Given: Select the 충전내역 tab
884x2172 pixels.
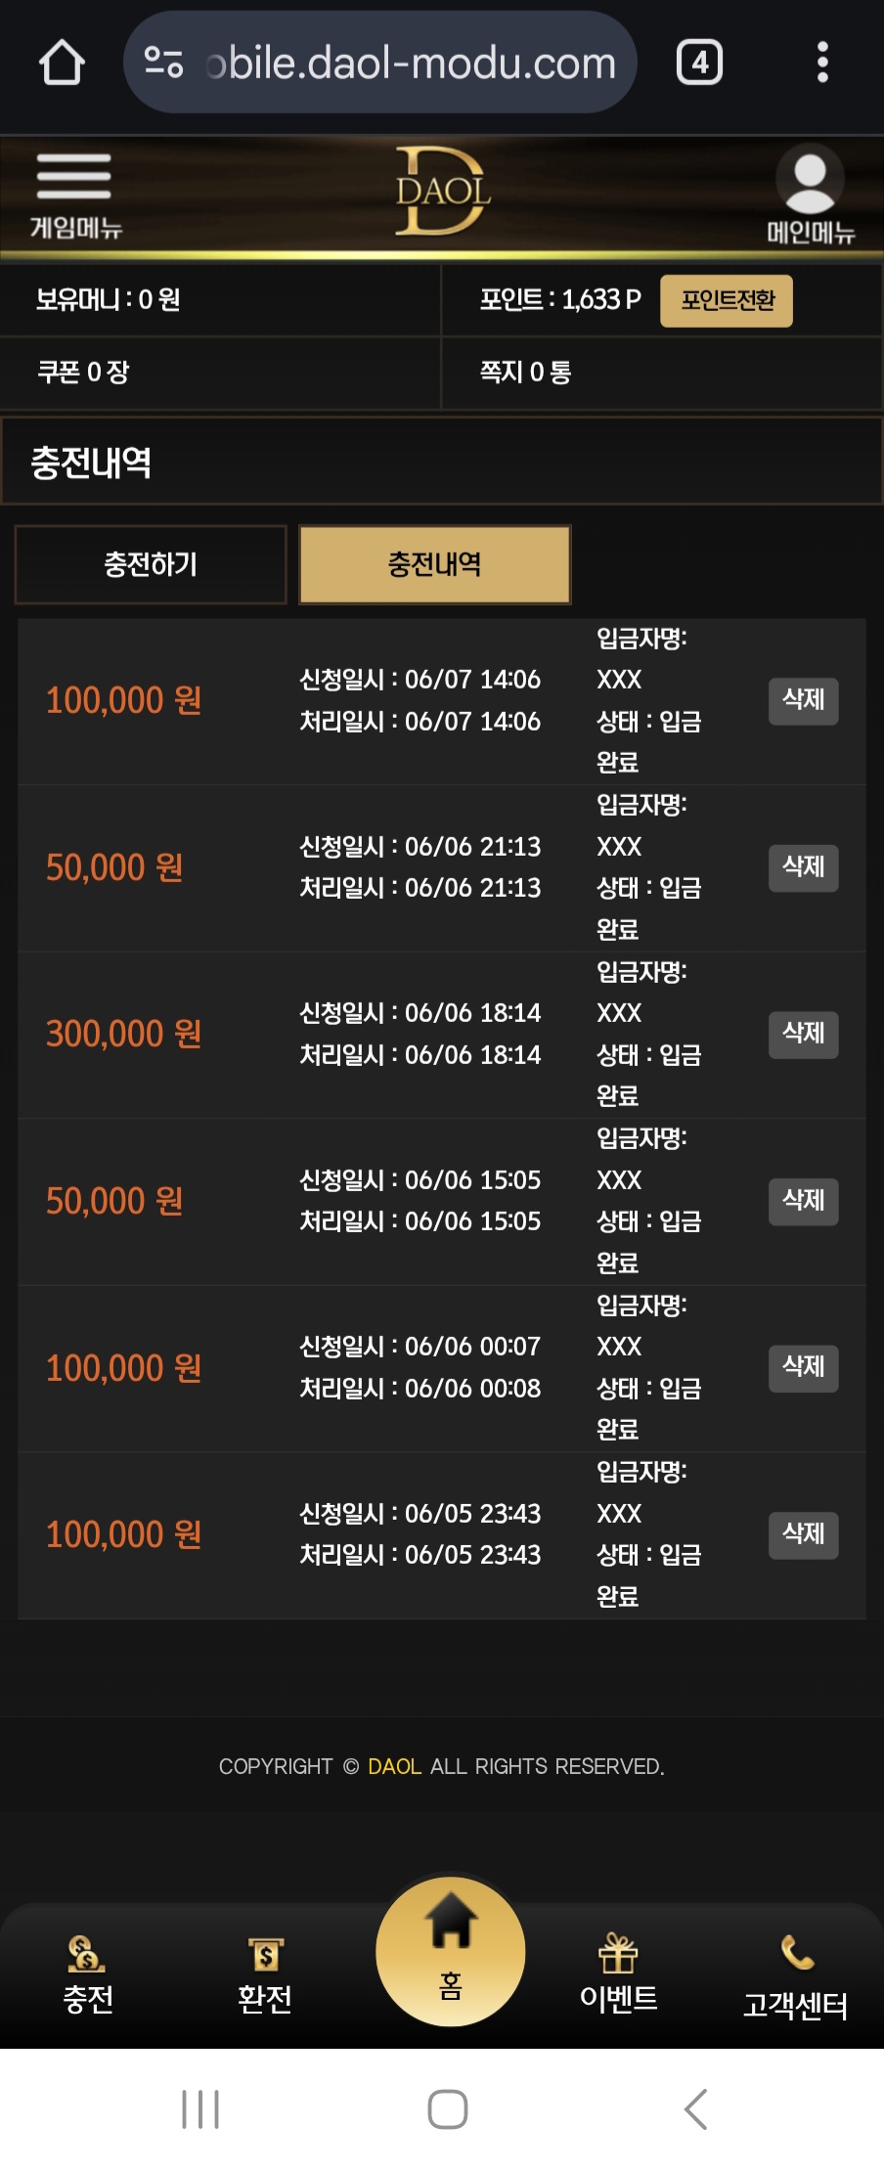Looking at the screenshot, I should pos(435,564).
